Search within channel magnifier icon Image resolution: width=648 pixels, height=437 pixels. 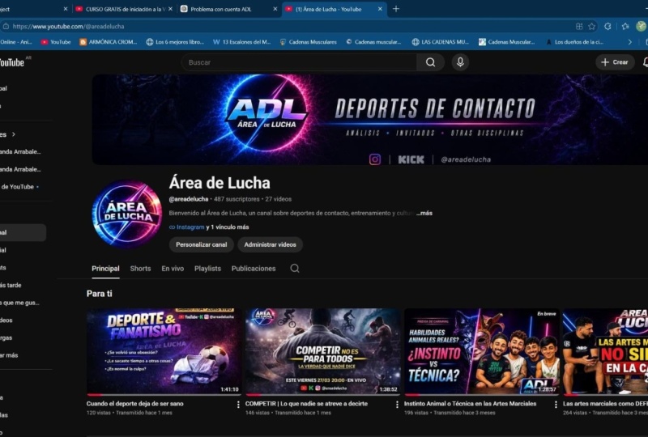tap(295, 269)
